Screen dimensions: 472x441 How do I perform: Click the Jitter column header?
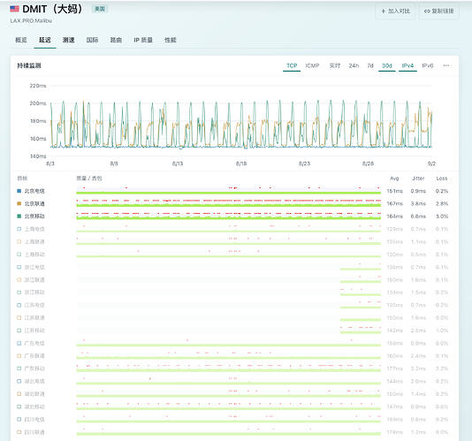tap(418, 179)
